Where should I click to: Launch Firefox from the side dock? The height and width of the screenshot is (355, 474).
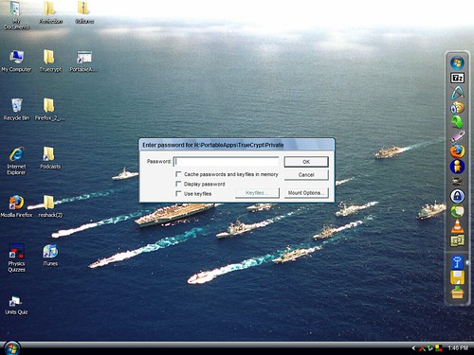point(457,151)
